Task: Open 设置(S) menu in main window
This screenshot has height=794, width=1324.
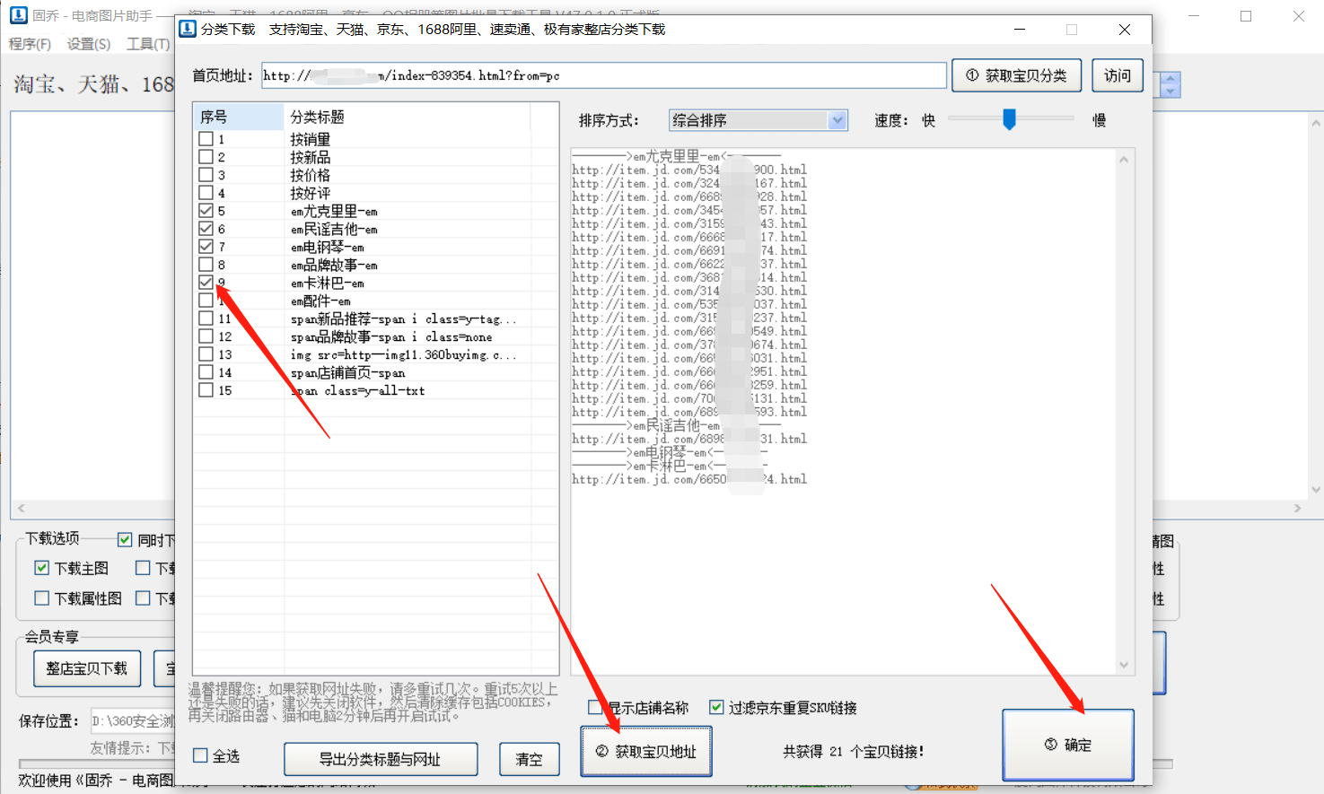Action: coord(89,44)
